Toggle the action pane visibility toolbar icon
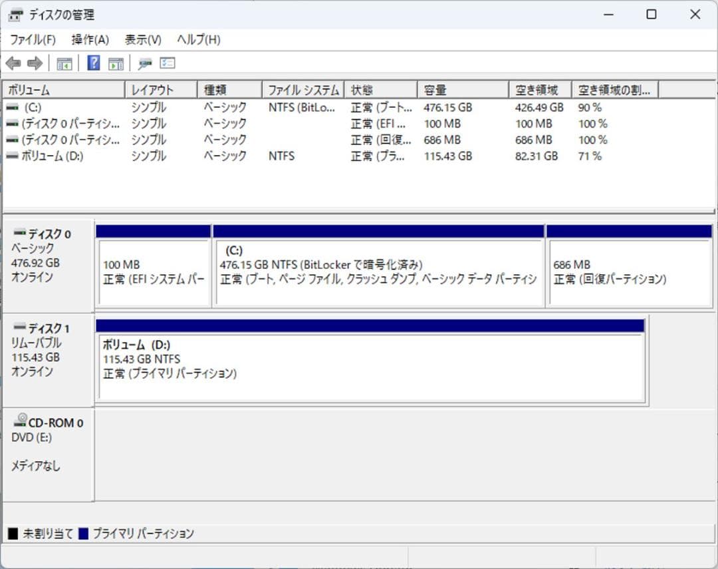 pos(116,63)
